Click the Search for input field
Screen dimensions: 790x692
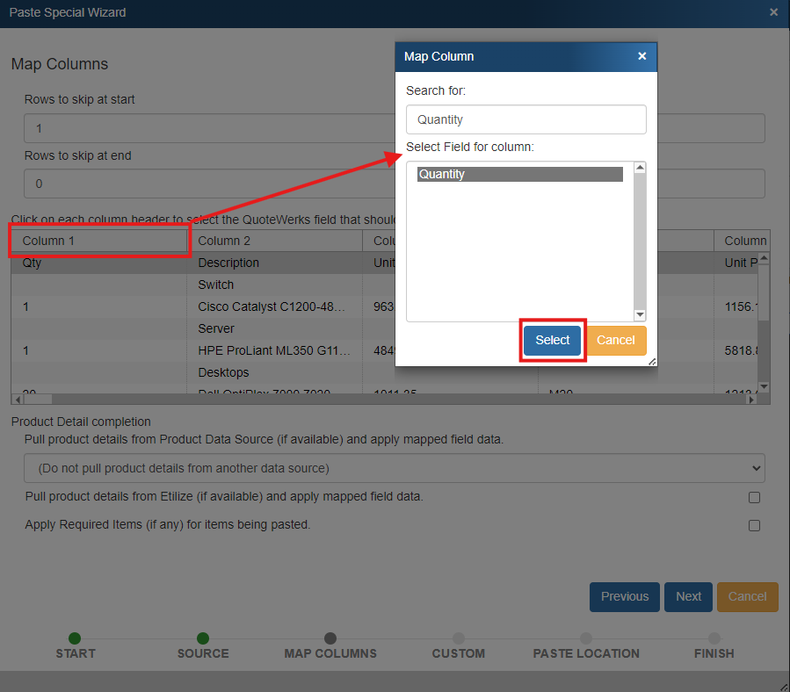click(525, 119)
